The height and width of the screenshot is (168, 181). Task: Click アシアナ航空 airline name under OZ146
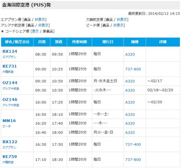click(11, 105)
